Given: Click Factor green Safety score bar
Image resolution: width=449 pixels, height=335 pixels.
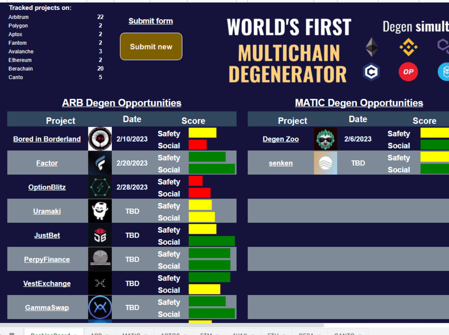Looking at the screenshot, I should coord(207,157).
